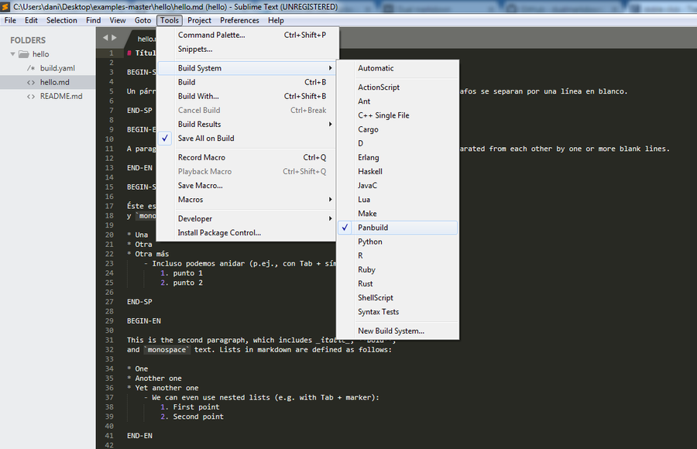Image resolution: width=697 pixels, height=449 pixels.
Task: Go to next tab with right arrow
Action: point(115,38)
